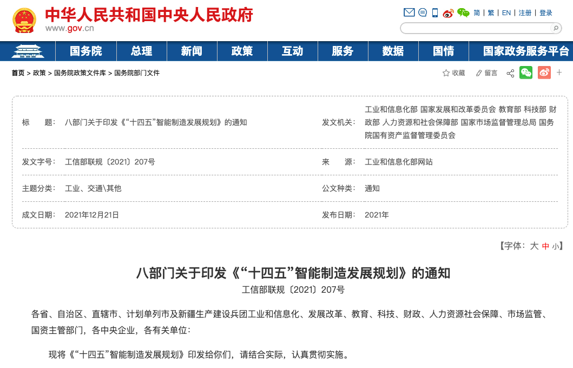The width and height of the screenshot is (573, 368).
Task: Open the Weibo icon in the top header
Action: click(447, 12)
